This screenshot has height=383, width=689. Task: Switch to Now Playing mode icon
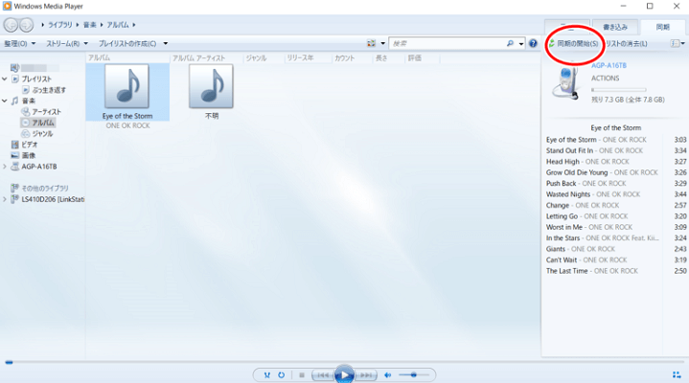(x=677, y=374)
